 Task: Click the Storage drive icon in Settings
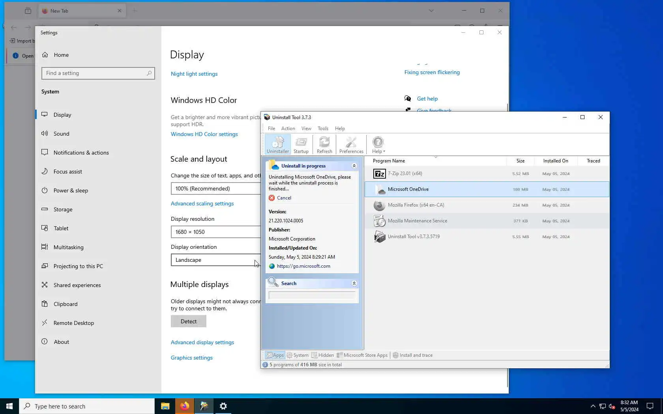(45, 209)
